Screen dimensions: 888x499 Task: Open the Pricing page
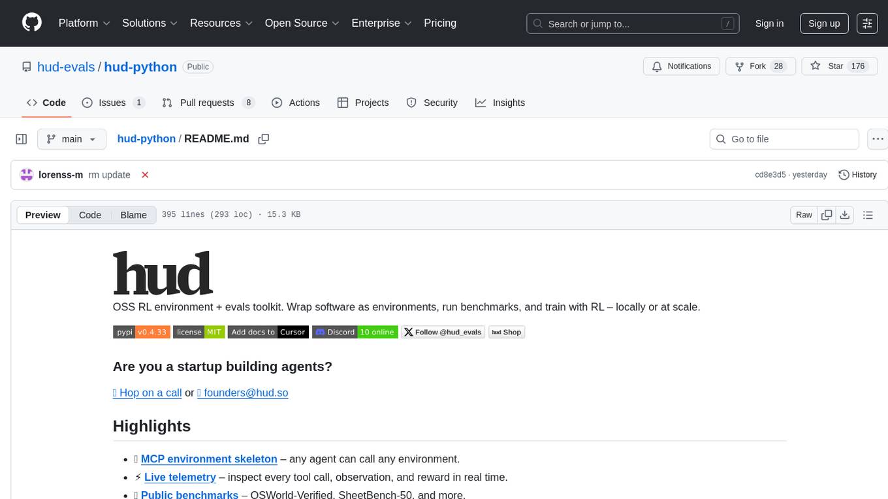point(440,23)
